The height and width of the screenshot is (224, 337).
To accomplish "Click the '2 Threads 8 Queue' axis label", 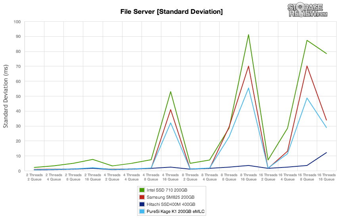I will coord(73,177).
